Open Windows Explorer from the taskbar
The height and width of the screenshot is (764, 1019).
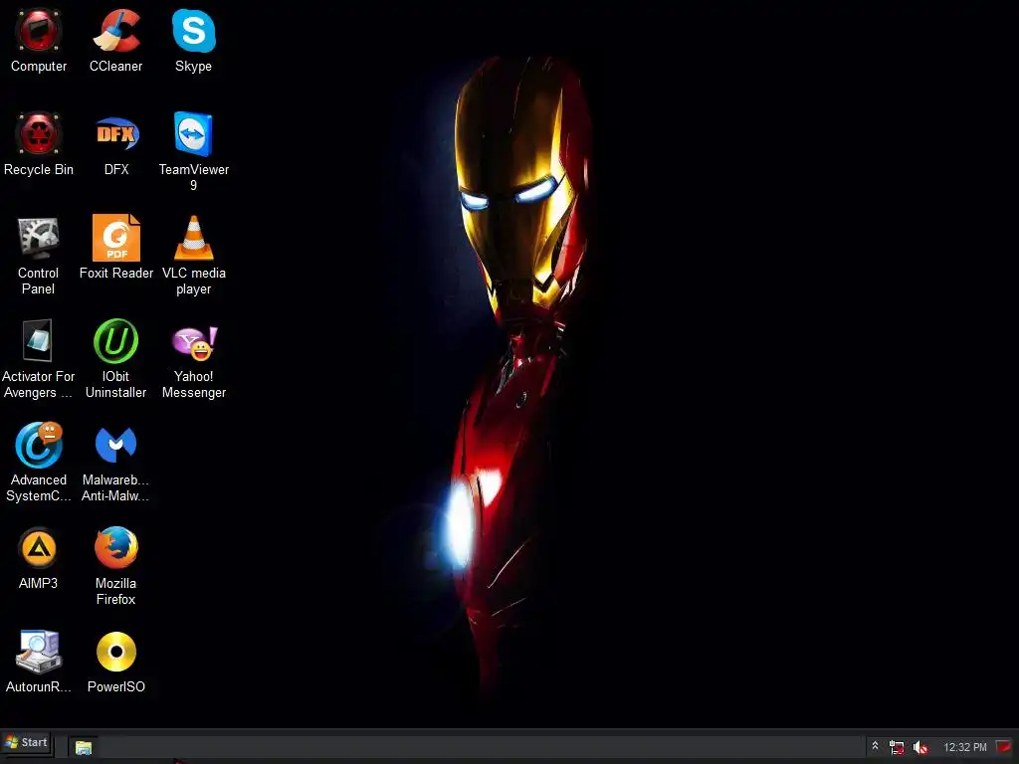(84, 747)
